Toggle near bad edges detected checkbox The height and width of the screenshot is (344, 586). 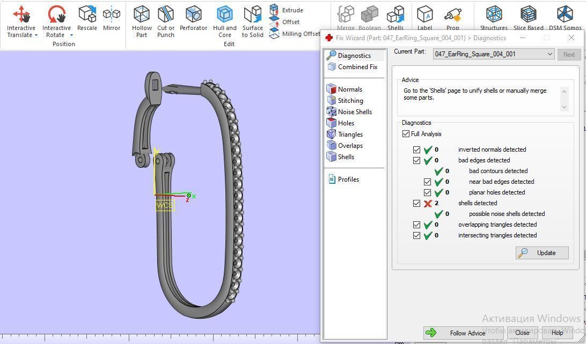[428, 182]
